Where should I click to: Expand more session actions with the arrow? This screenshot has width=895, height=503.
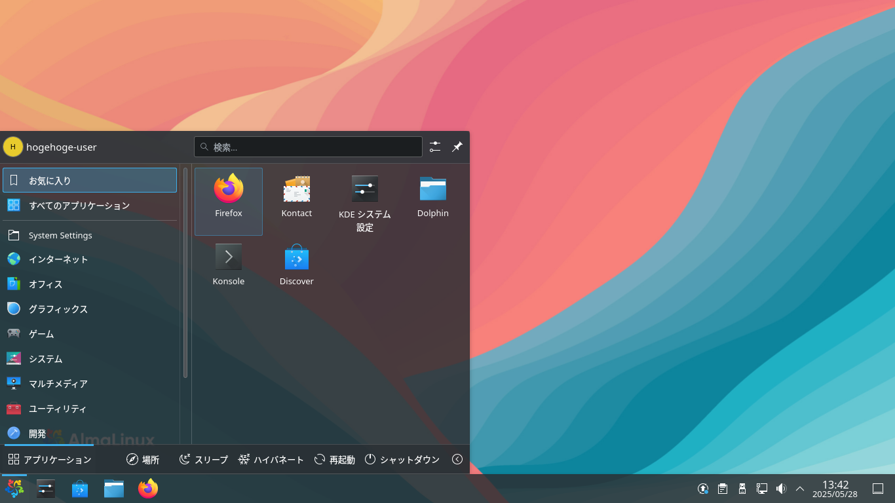pyautogui.click(x=457, y=459)
